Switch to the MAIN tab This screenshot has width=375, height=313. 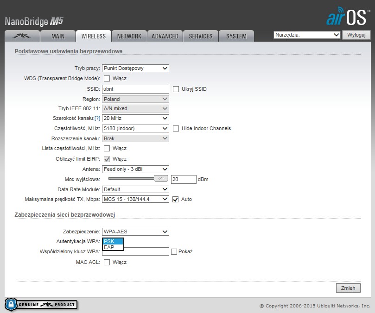(x=58, y=36)
